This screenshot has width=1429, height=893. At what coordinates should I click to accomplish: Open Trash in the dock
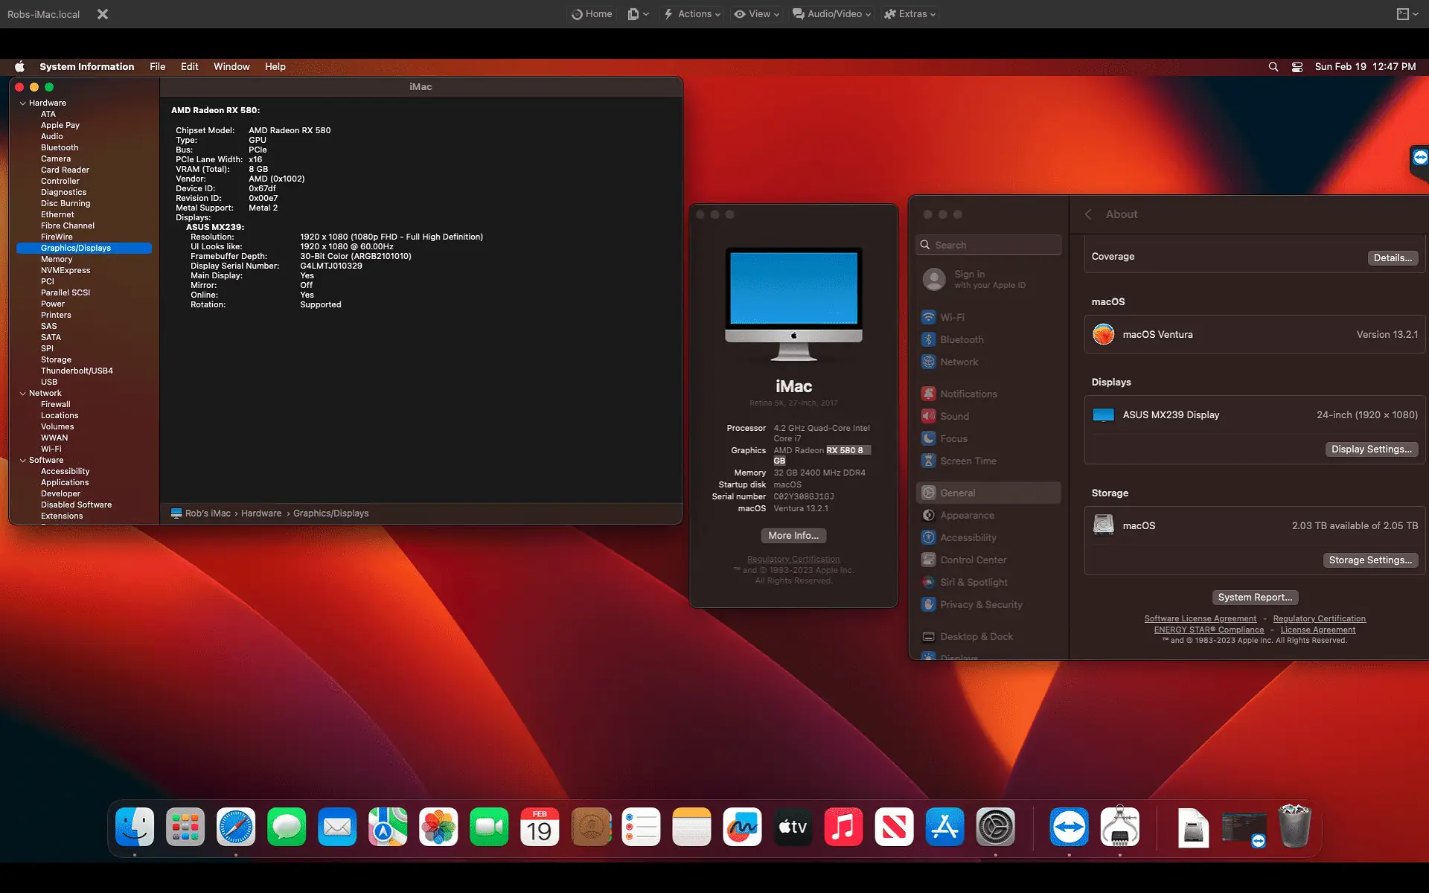[1294, 827]
